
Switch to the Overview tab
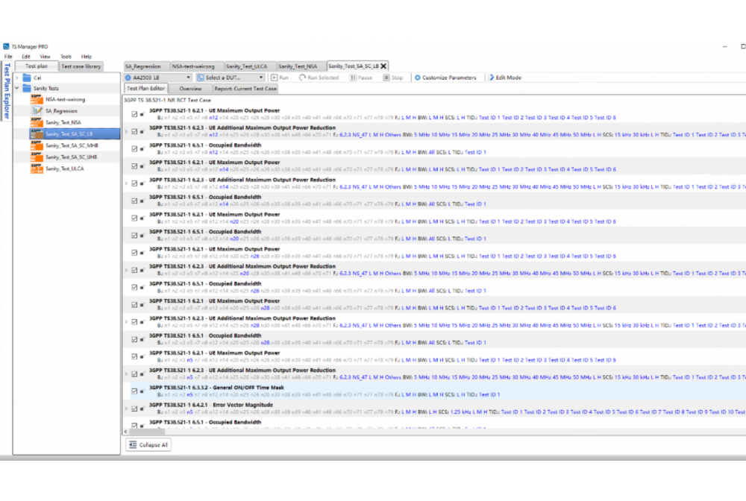coord(190,89)
